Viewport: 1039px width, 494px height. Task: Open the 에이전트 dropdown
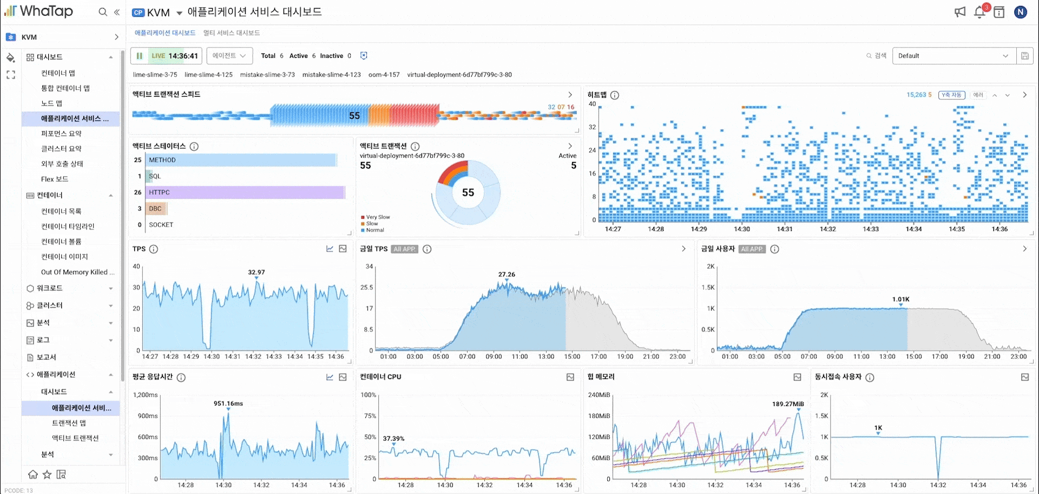point(229,56)
